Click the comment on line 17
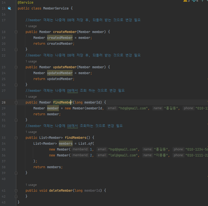The width and height of the screenshot is (208, 206). [x=83, y=20]
